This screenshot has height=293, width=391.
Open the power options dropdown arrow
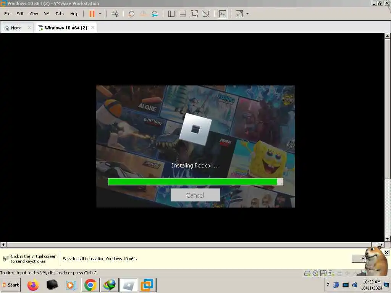tap(100, 14)
